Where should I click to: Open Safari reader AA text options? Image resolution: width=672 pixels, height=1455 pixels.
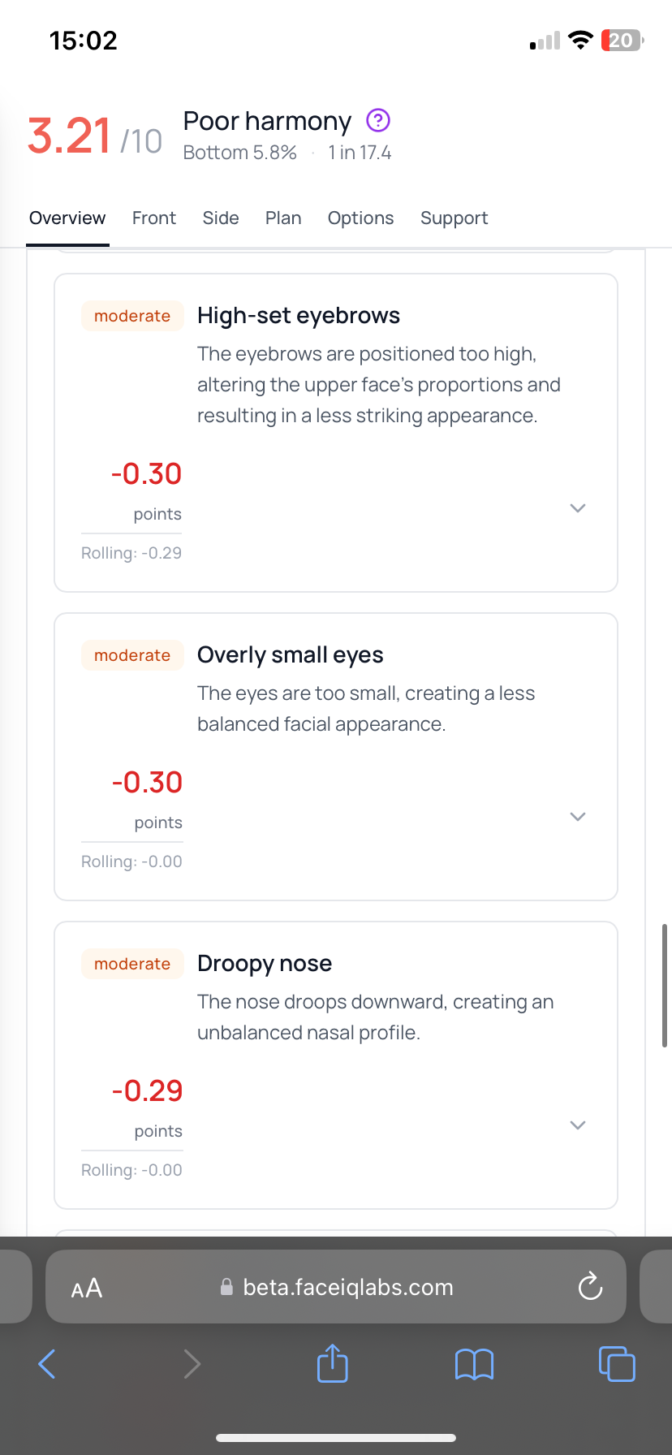87,1288
